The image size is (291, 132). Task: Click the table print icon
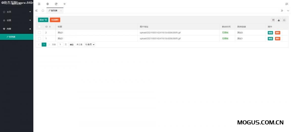click(x=284, y=20)
